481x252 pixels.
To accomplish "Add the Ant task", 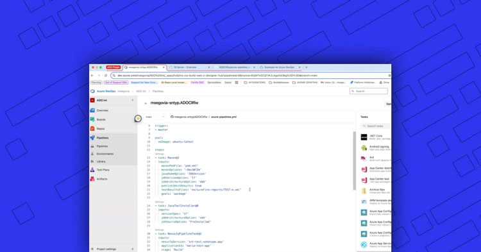I will [375, 158].
